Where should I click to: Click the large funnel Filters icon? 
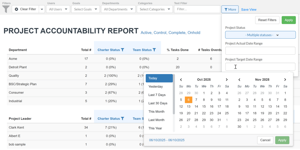[x=6, y=9]
